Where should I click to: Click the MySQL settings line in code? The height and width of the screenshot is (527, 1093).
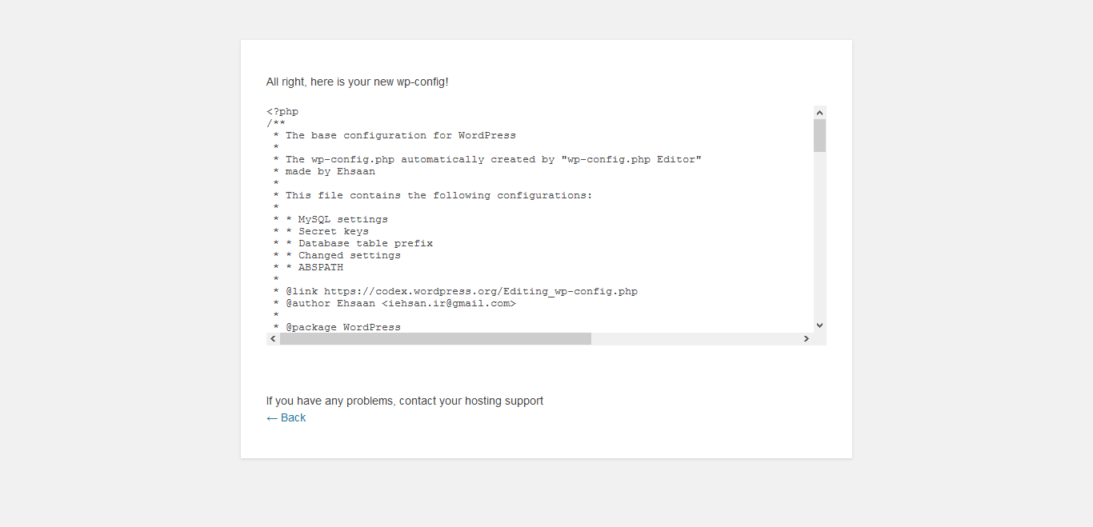tap(330, 220)
